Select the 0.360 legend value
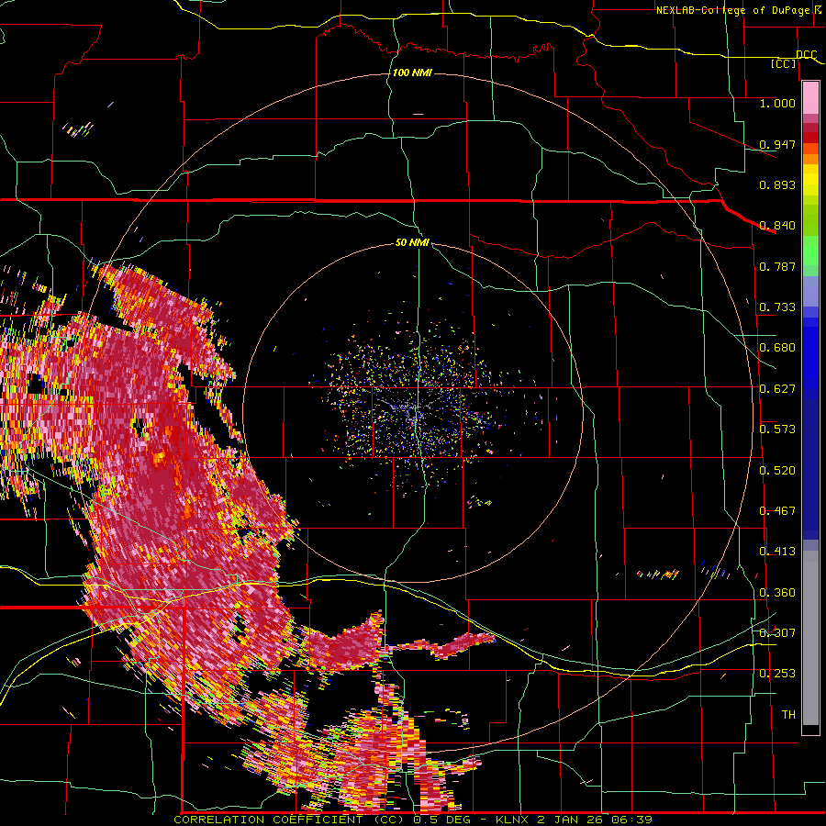This screenshot has height=826, width=826. (777, 593)
